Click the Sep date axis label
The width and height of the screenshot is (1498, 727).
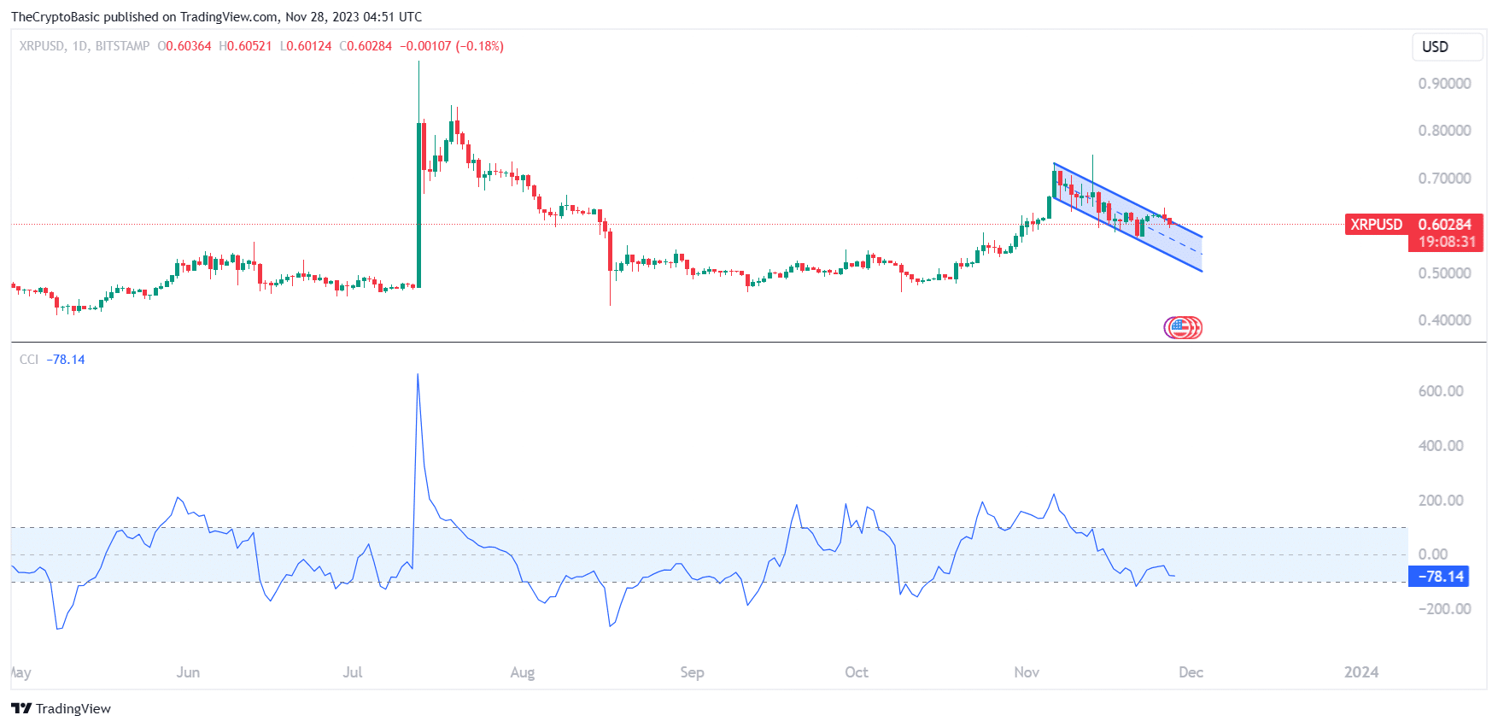[693, 672]
